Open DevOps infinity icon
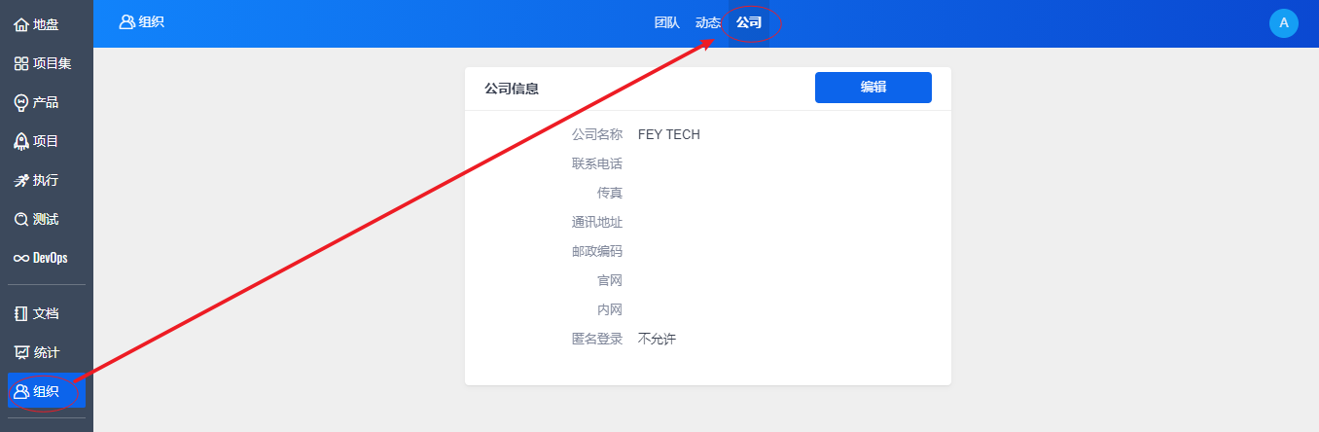 21,258
